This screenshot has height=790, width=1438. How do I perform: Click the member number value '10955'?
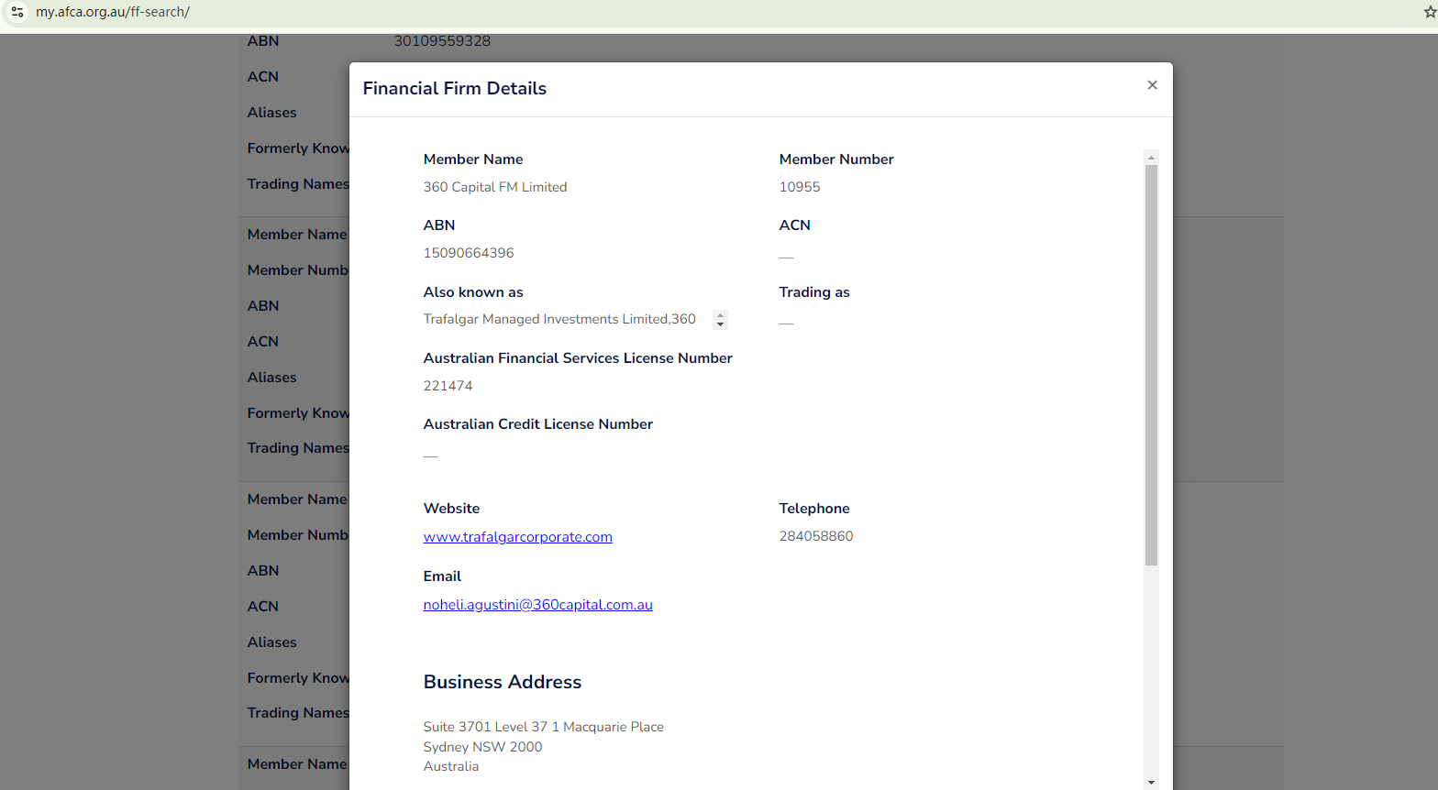[800, 187]
